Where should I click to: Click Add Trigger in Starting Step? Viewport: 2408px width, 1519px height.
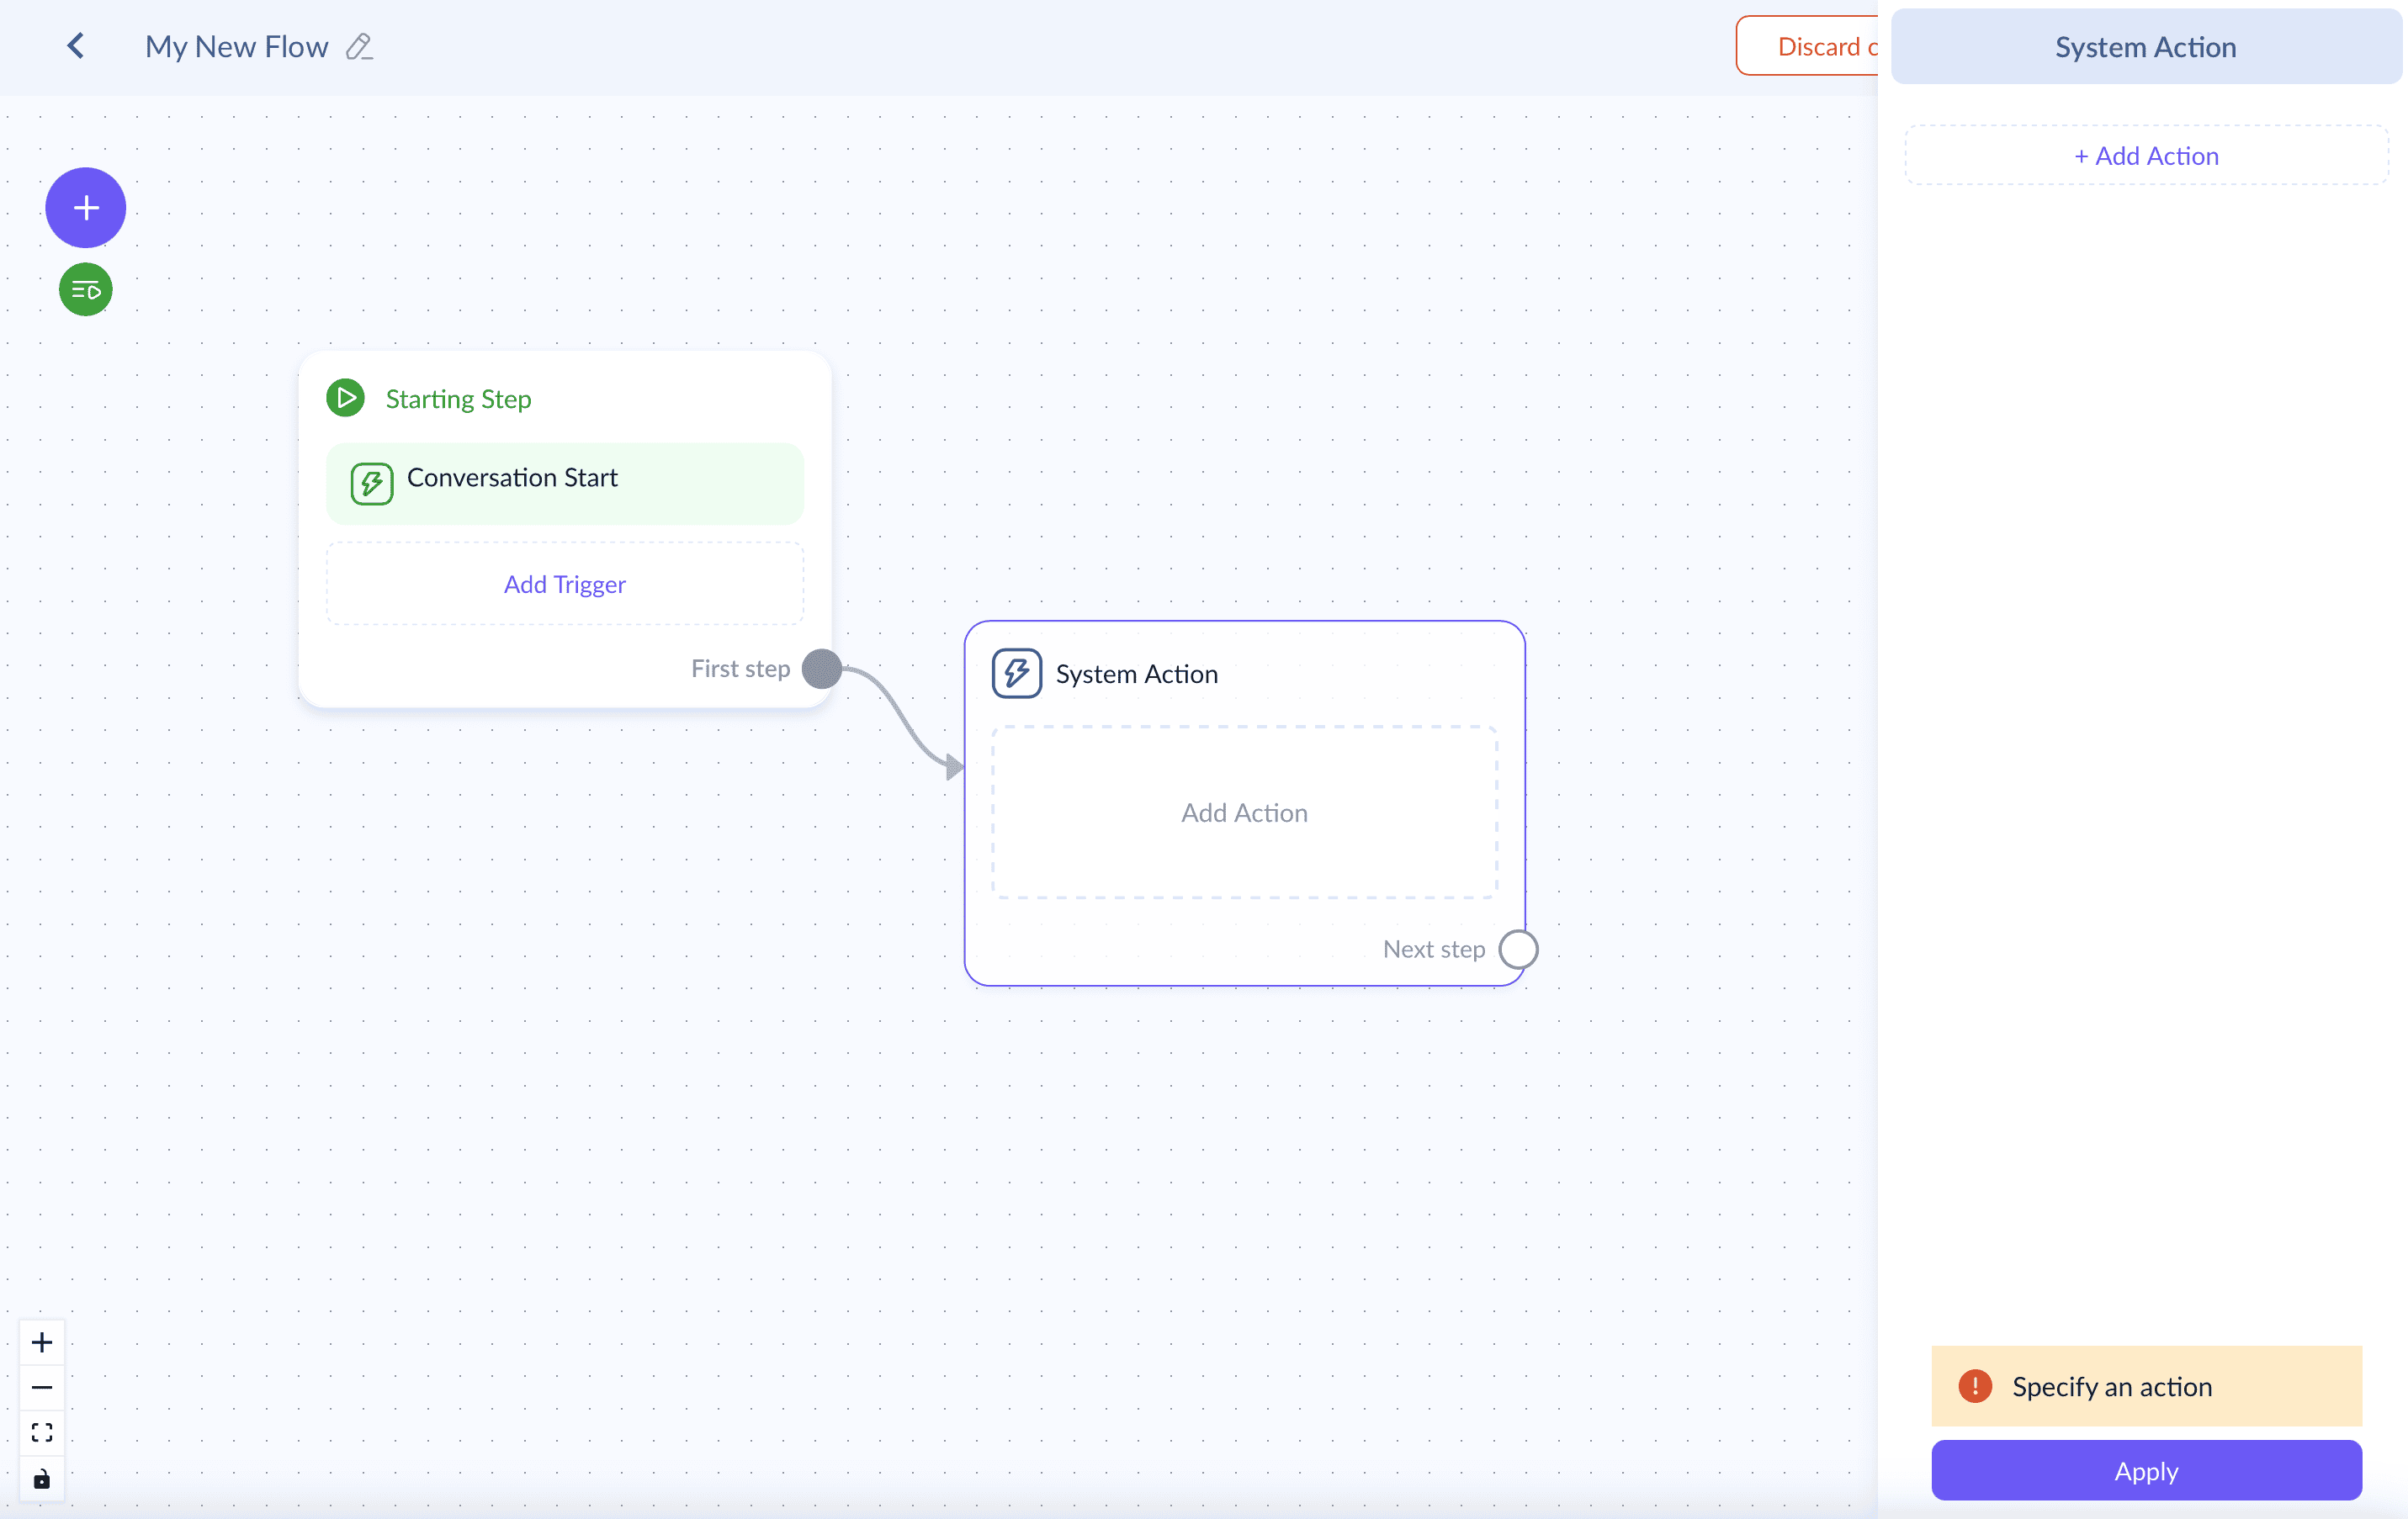point(565,584)
